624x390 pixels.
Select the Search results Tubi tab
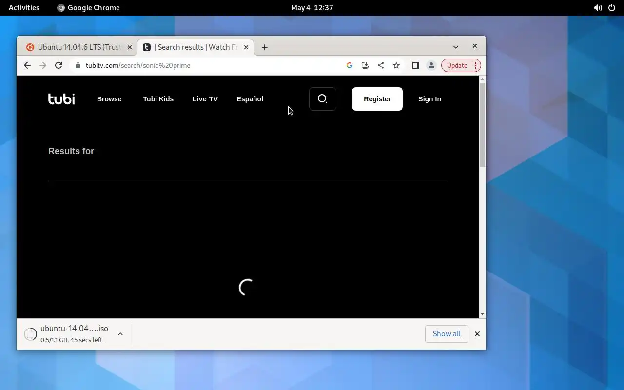pyautogui.click(x=195, y=47)
